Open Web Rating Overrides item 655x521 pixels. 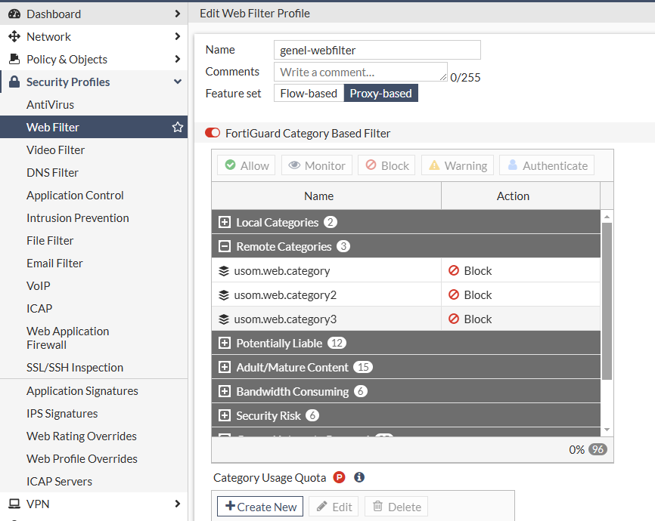(x=82, y=436)
